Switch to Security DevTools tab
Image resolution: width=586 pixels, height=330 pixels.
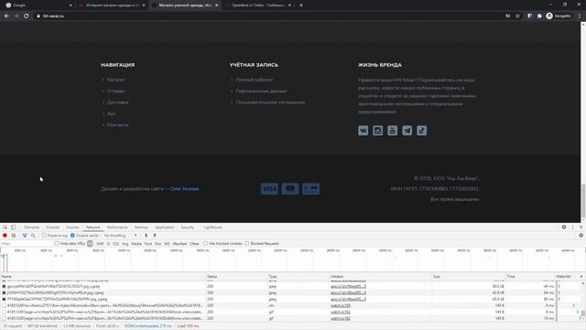(187, 227)
